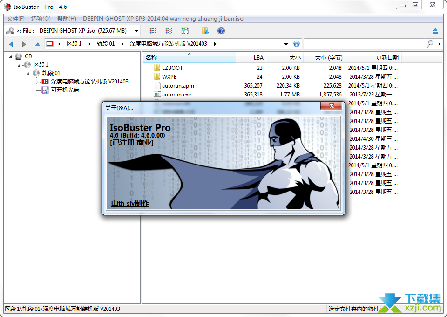Click the autorun.exe application icon
Image resolution: width=447 pixels, height=317 pixels.
tap(157, 94)
